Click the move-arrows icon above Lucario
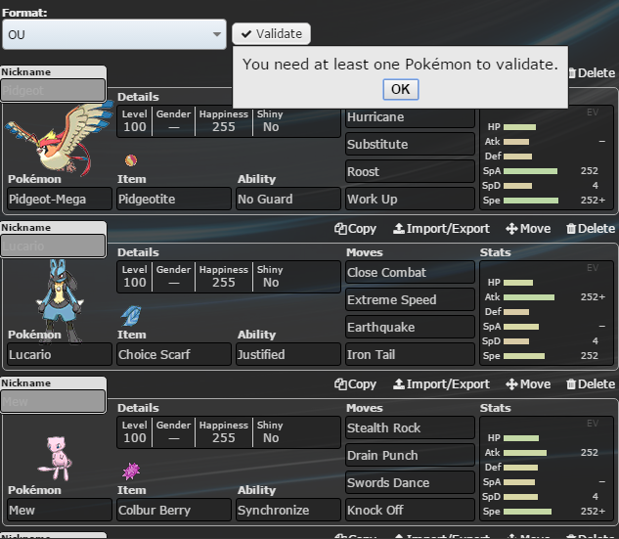619x539 pixels. 511,229
